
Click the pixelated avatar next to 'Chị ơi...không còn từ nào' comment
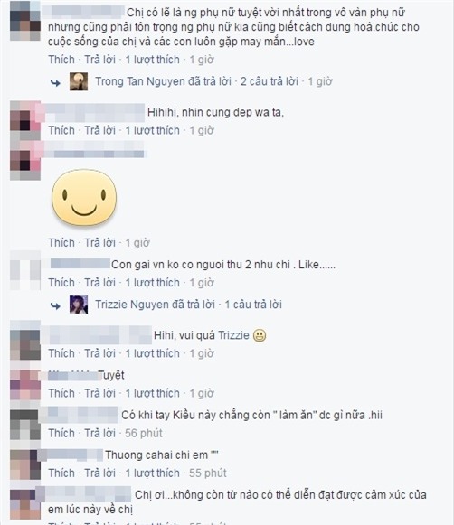pos(25,503)
